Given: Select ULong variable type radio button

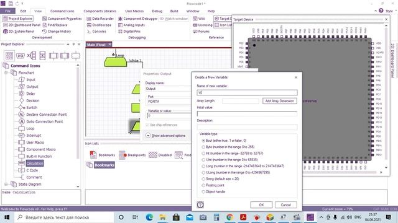Looking at the screenshot, I should [203, 172].
